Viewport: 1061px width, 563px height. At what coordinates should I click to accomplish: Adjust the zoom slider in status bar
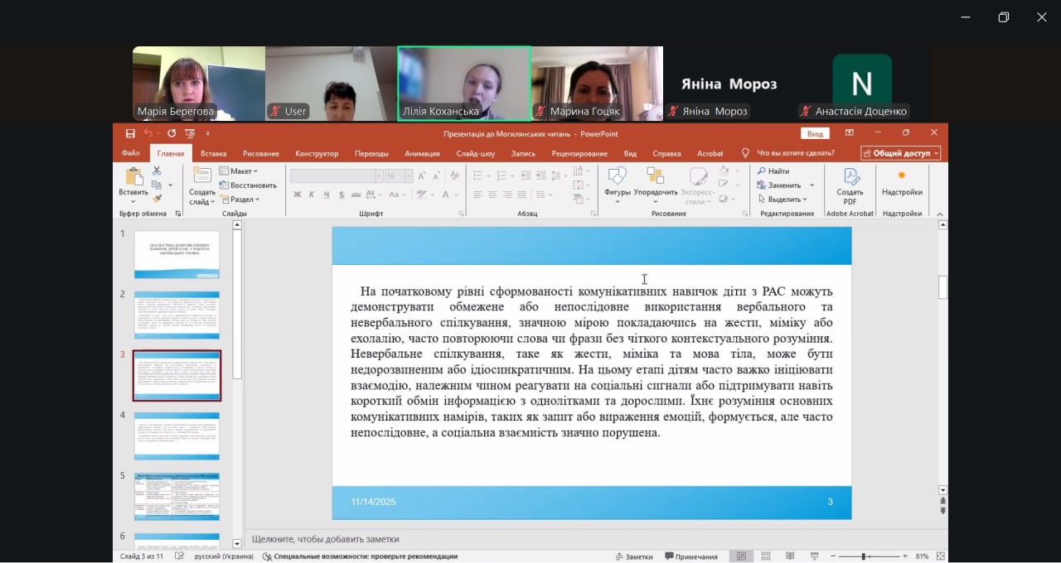(x=863, y=556)
